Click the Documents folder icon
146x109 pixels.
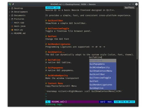[x=12, y=15]
